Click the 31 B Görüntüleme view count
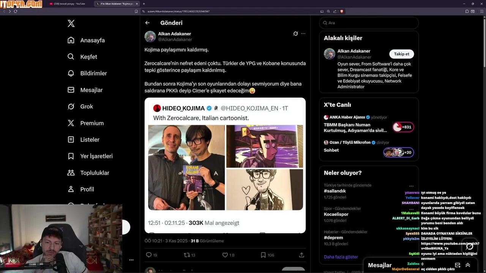Viewport: 486px width, 273px height. point(207,241)
